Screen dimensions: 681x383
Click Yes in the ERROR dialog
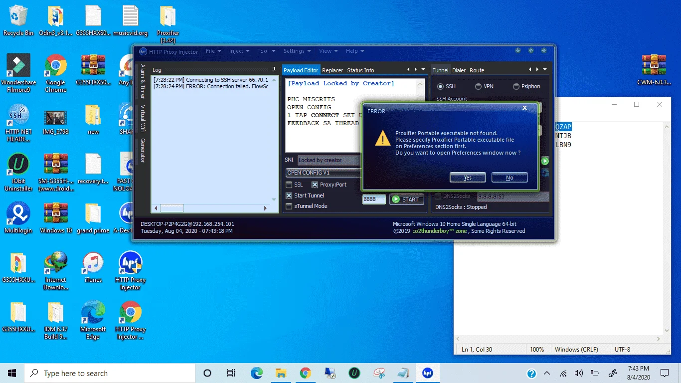click(468, 178)
